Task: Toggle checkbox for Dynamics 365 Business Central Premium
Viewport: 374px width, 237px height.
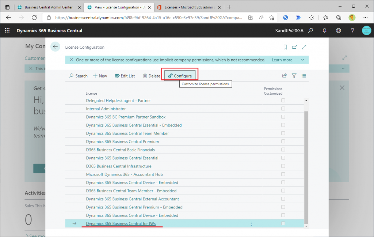Action: 283,142
